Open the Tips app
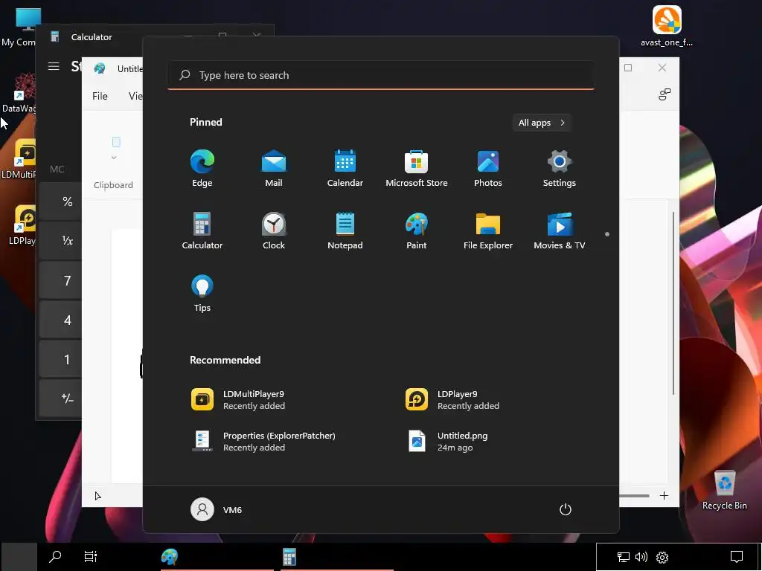This screenshot has width=762, height=571. pos(202,294)
